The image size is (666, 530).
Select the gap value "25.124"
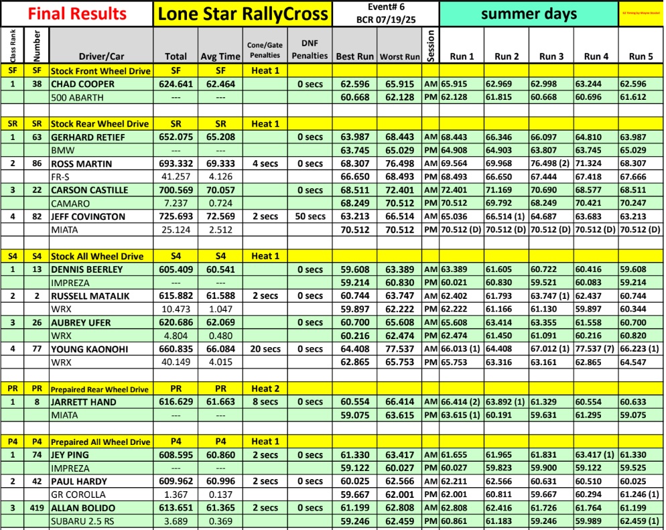pyautogui.click(x=176, y=230)
